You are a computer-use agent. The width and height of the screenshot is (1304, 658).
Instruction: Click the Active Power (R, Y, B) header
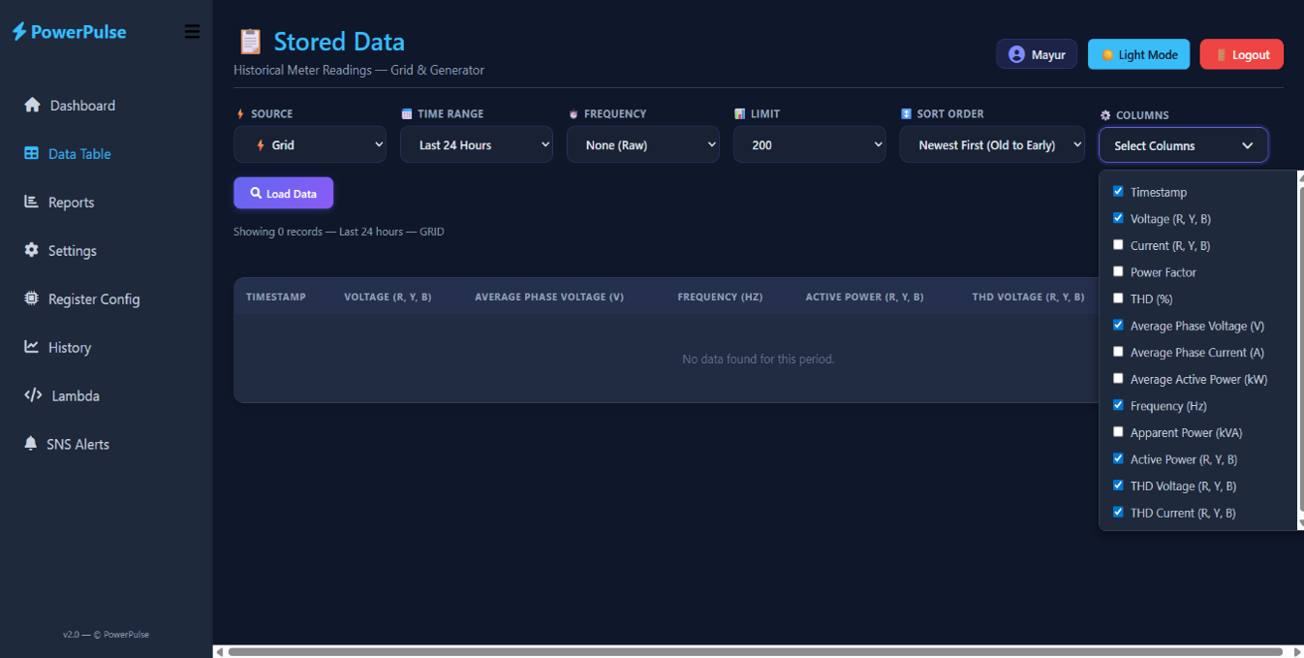(x=864, y=297)
